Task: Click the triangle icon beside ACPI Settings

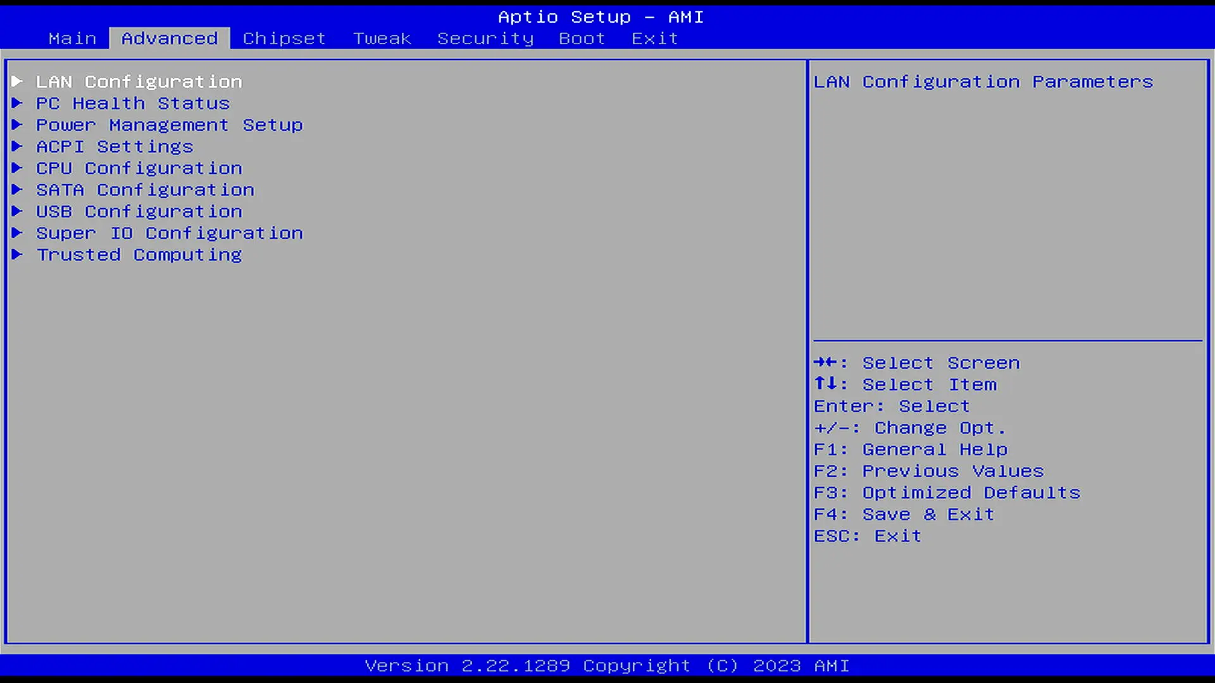Action: [x=17, y=146]
